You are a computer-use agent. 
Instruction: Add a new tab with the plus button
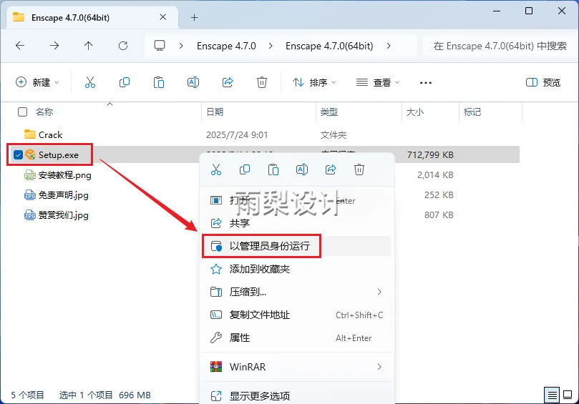pos(194,17)
